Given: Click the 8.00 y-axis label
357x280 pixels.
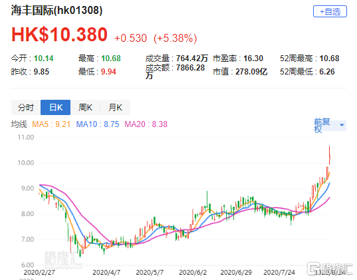Looking at the screenshot, I should point(27,214).
